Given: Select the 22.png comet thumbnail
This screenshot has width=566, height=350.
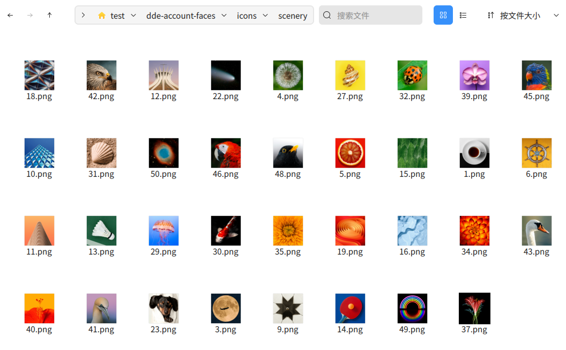Looking at the screenshot, I should [226, 75].
